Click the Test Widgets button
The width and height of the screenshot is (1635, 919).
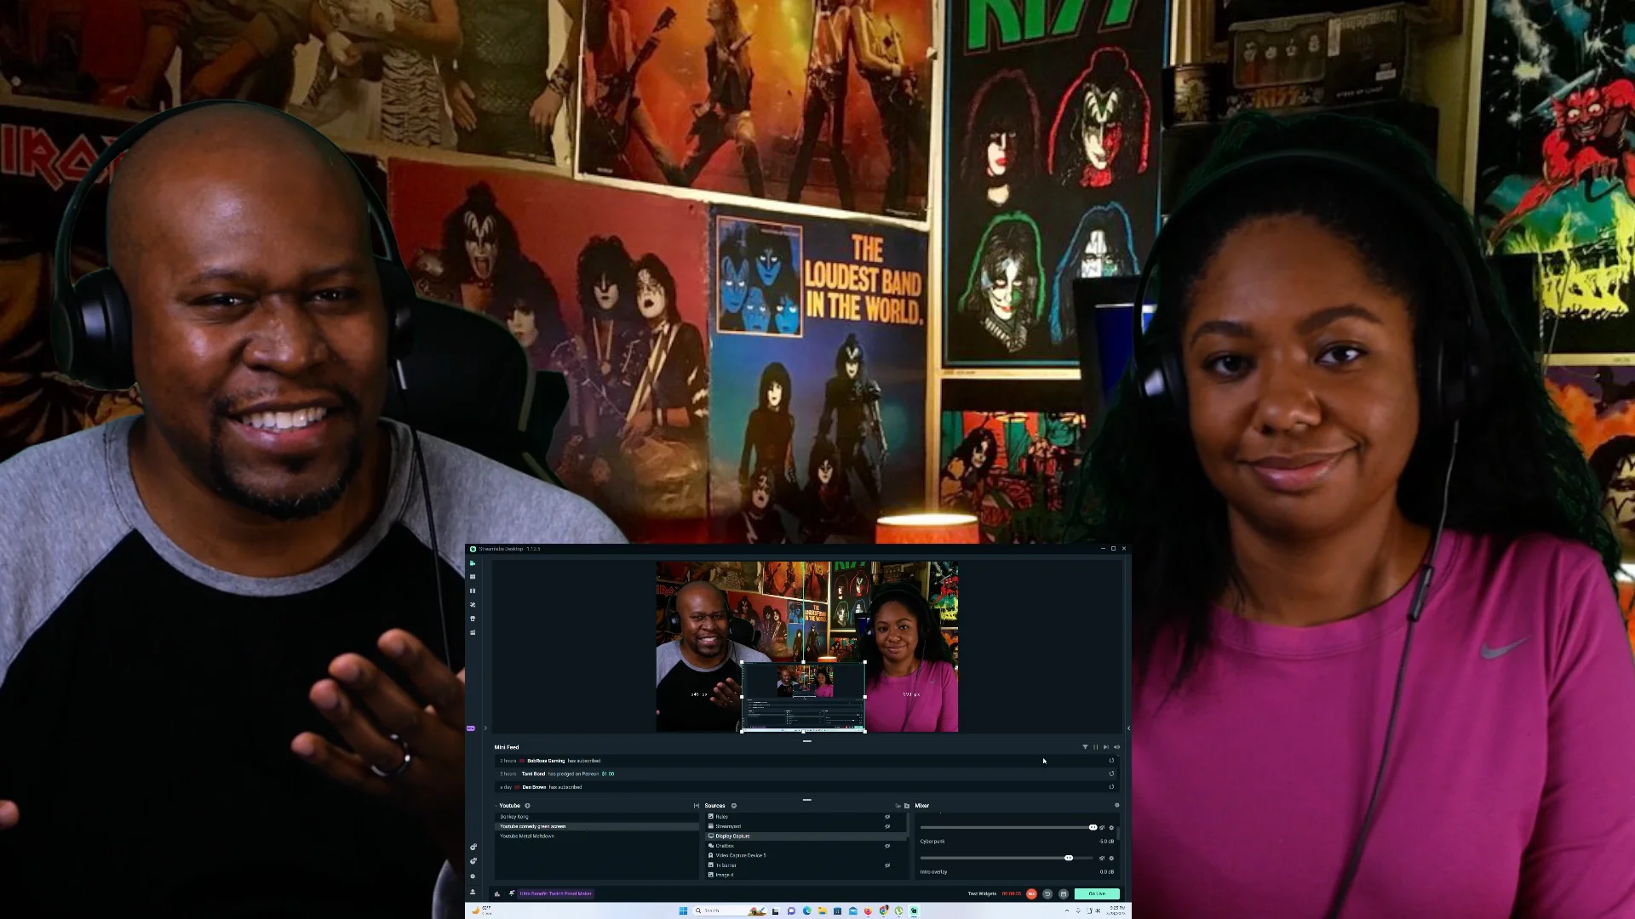coord(982,893)
